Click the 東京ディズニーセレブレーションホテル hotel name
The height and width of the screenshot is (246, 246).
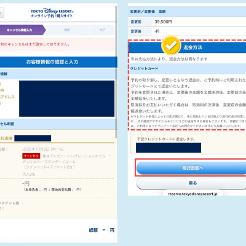pyautogui.click(x=74, y=156)
